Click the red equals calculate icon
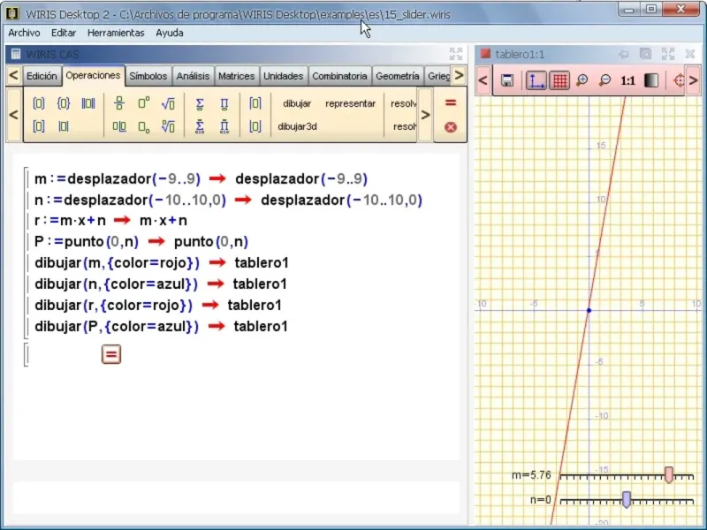The height and width of the screenshot is (530, 707). (x=451, y=102)
